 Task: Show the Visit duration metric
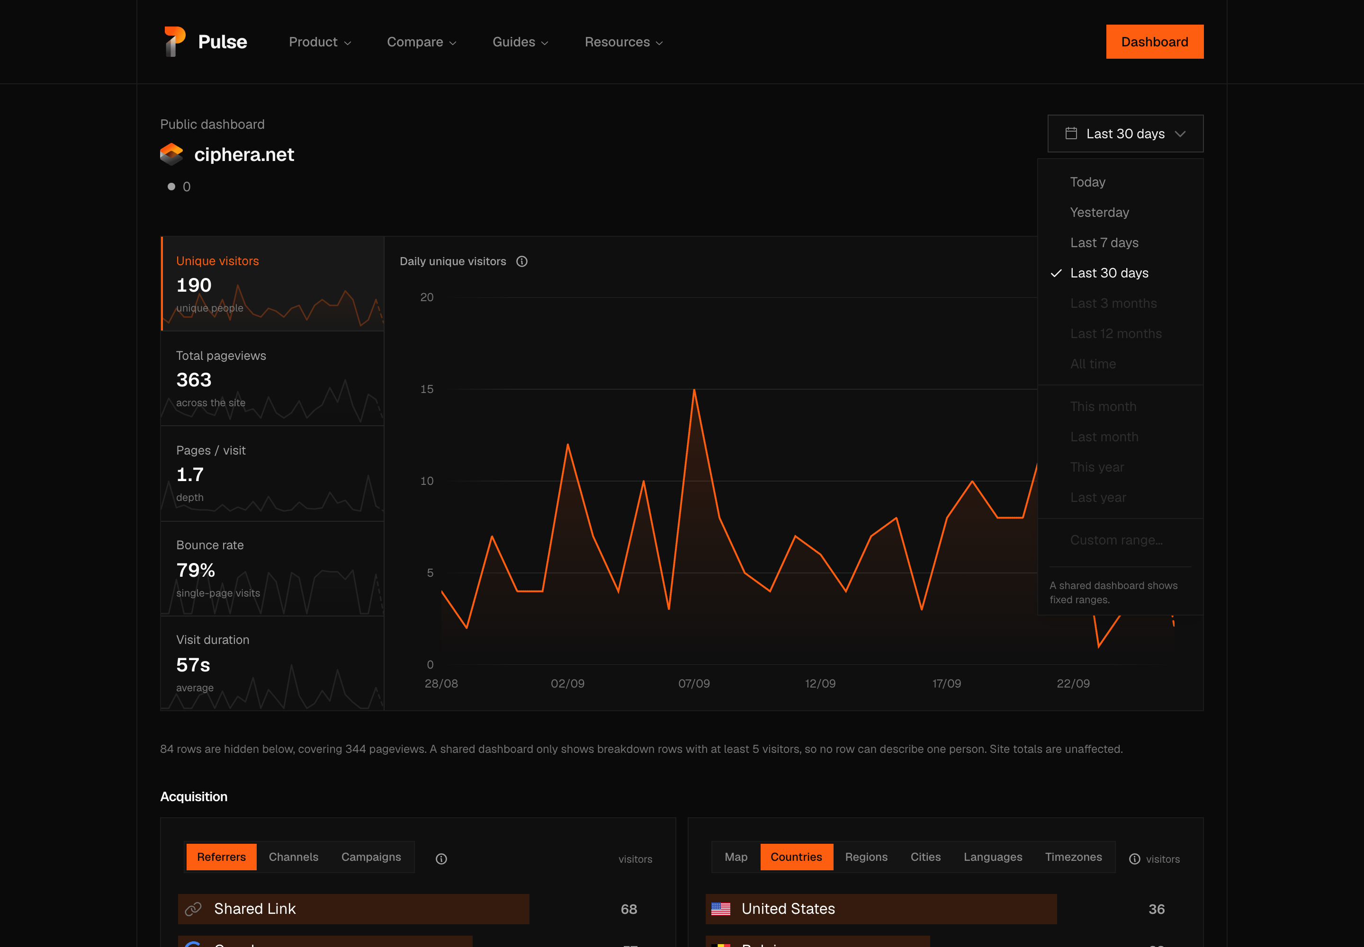(x=272, y=663)
